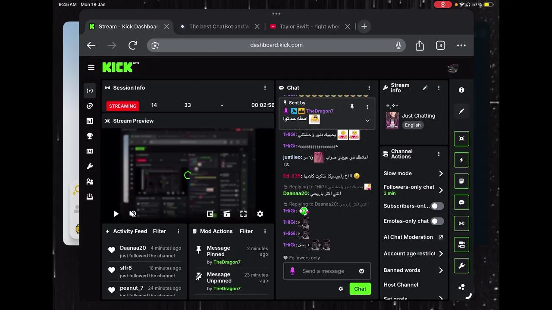Click pencil edit icon in right rail
Image resolution: width=552 pixels, height=310 pixels.
tap(461, 111)
